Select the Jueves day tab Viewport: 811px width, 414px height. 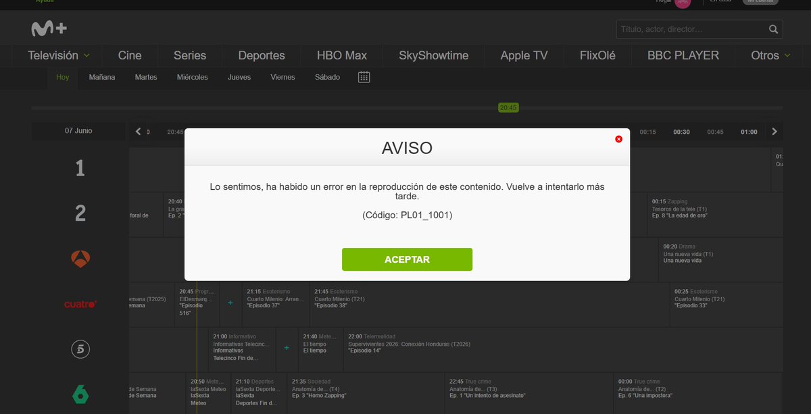click(x=239, y=77)
